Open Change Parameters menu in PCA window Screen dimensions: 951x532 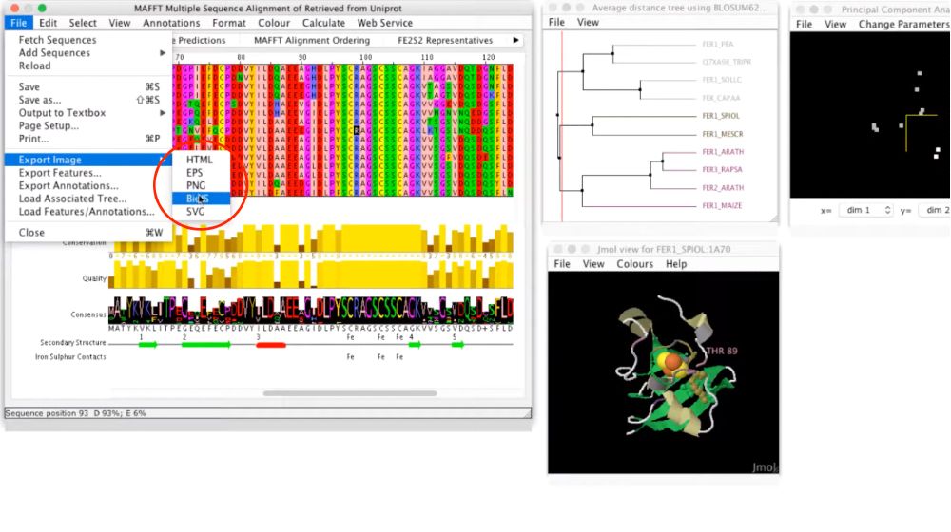click(903, 25)
